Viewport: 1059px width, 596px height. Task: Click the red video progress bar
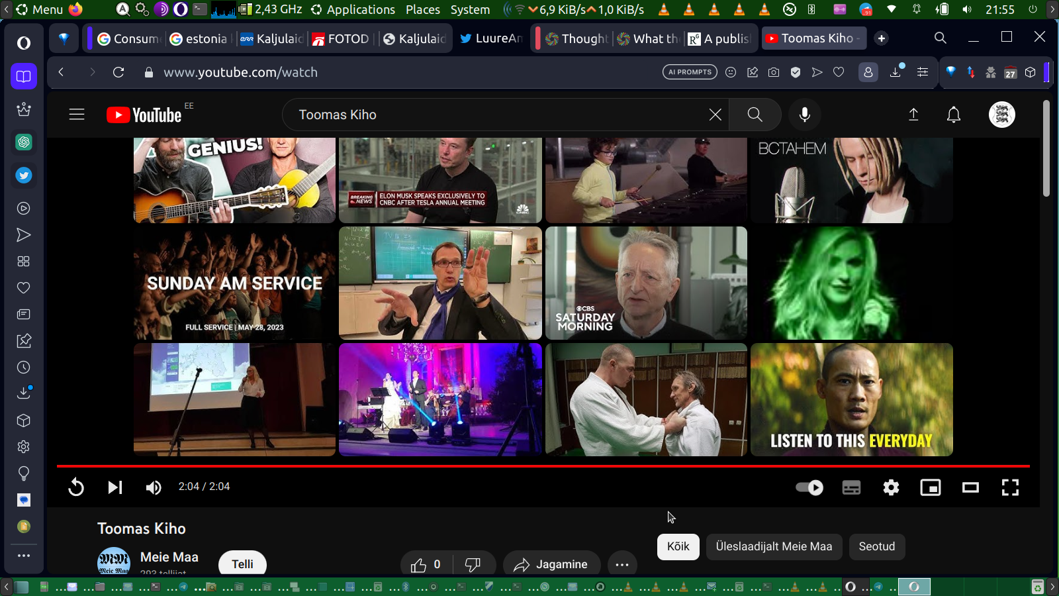tap(543, 466)
